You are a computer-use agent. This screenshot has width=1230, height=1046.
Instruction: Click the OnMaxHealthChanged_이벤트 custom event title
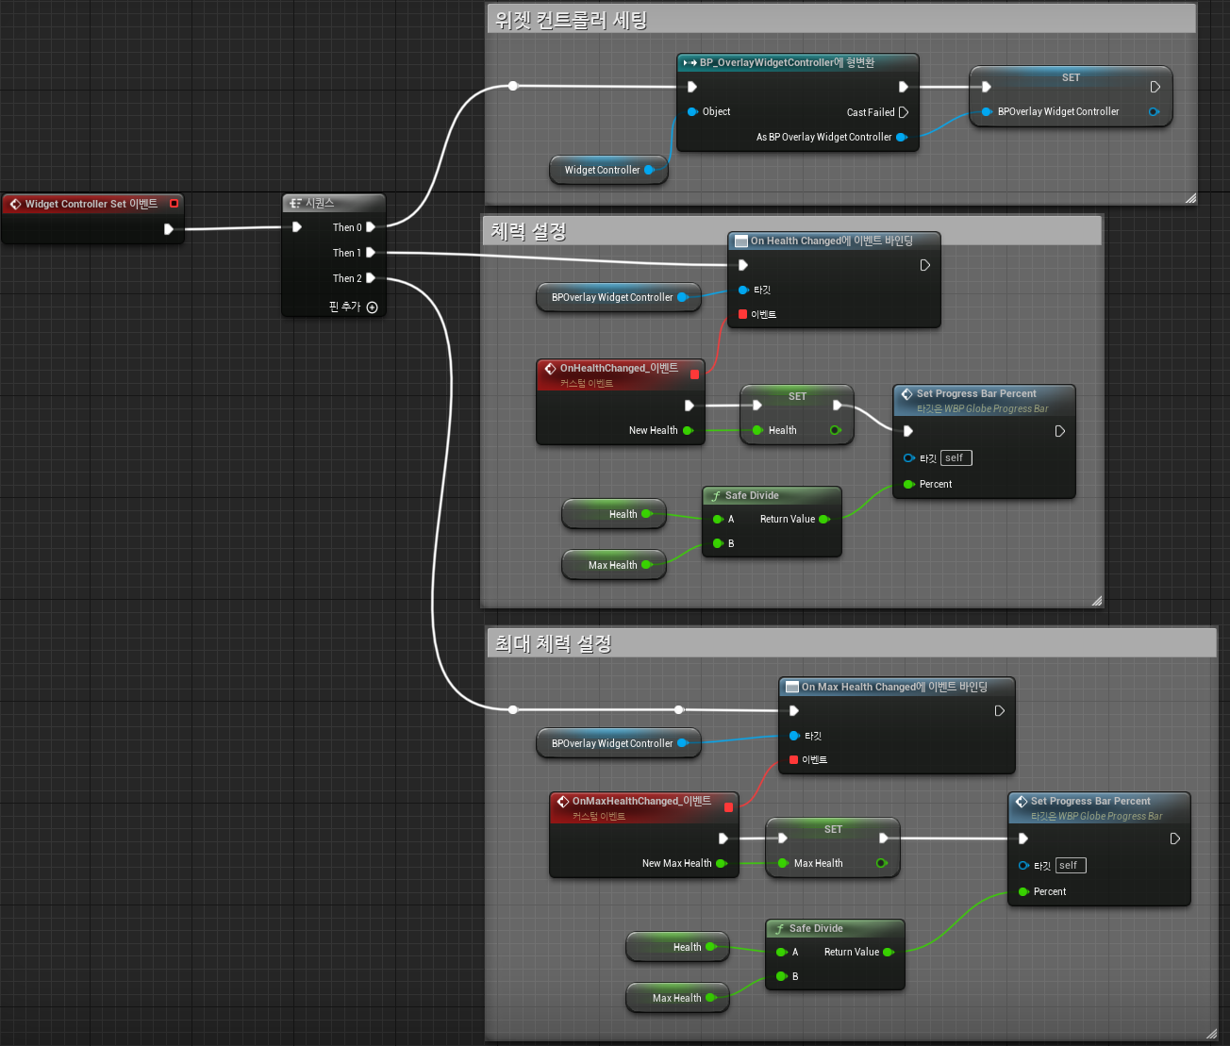[641, 801]
